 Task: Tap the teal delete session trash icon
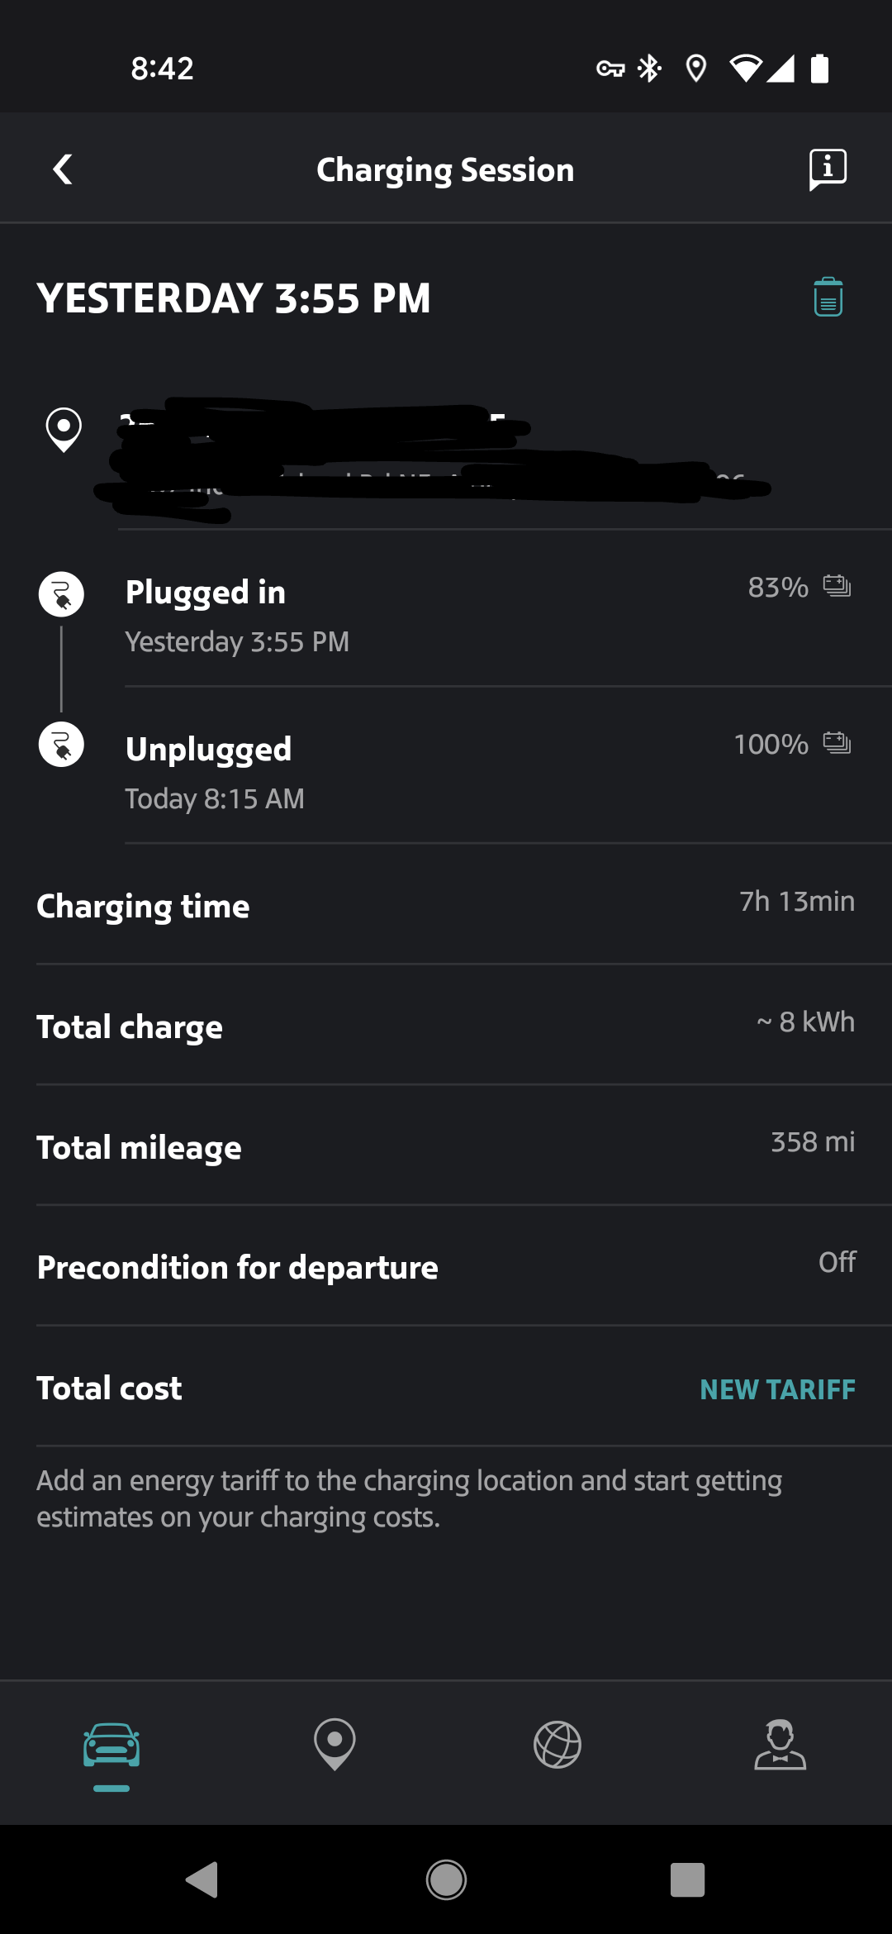pyautogui.click(x=828, y=298)
